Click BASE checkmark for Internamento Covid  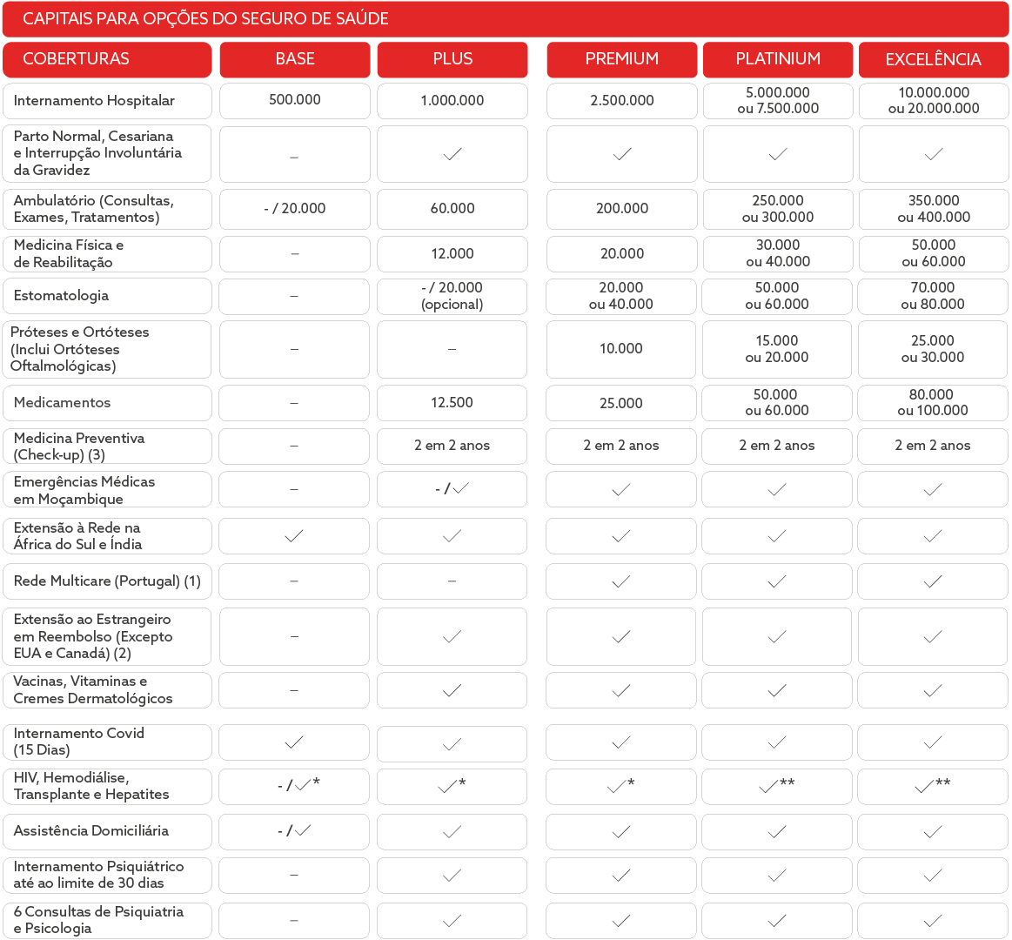pyautogui.click(x=293, y=743)
